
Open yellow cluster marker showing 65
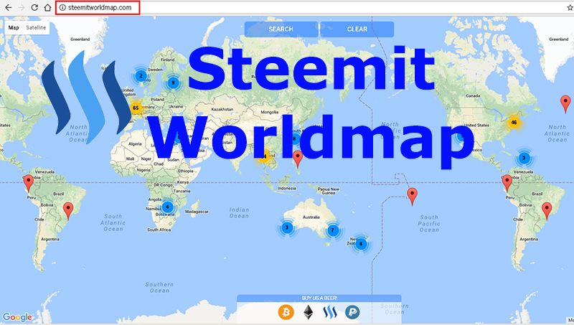[136, 108]
